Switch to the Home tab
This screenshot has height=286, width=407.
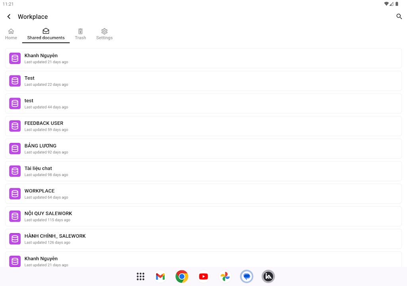11,34
